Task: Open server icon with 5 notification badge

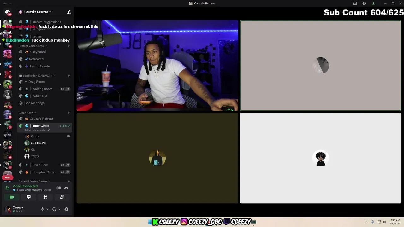Action: (8, 74)
